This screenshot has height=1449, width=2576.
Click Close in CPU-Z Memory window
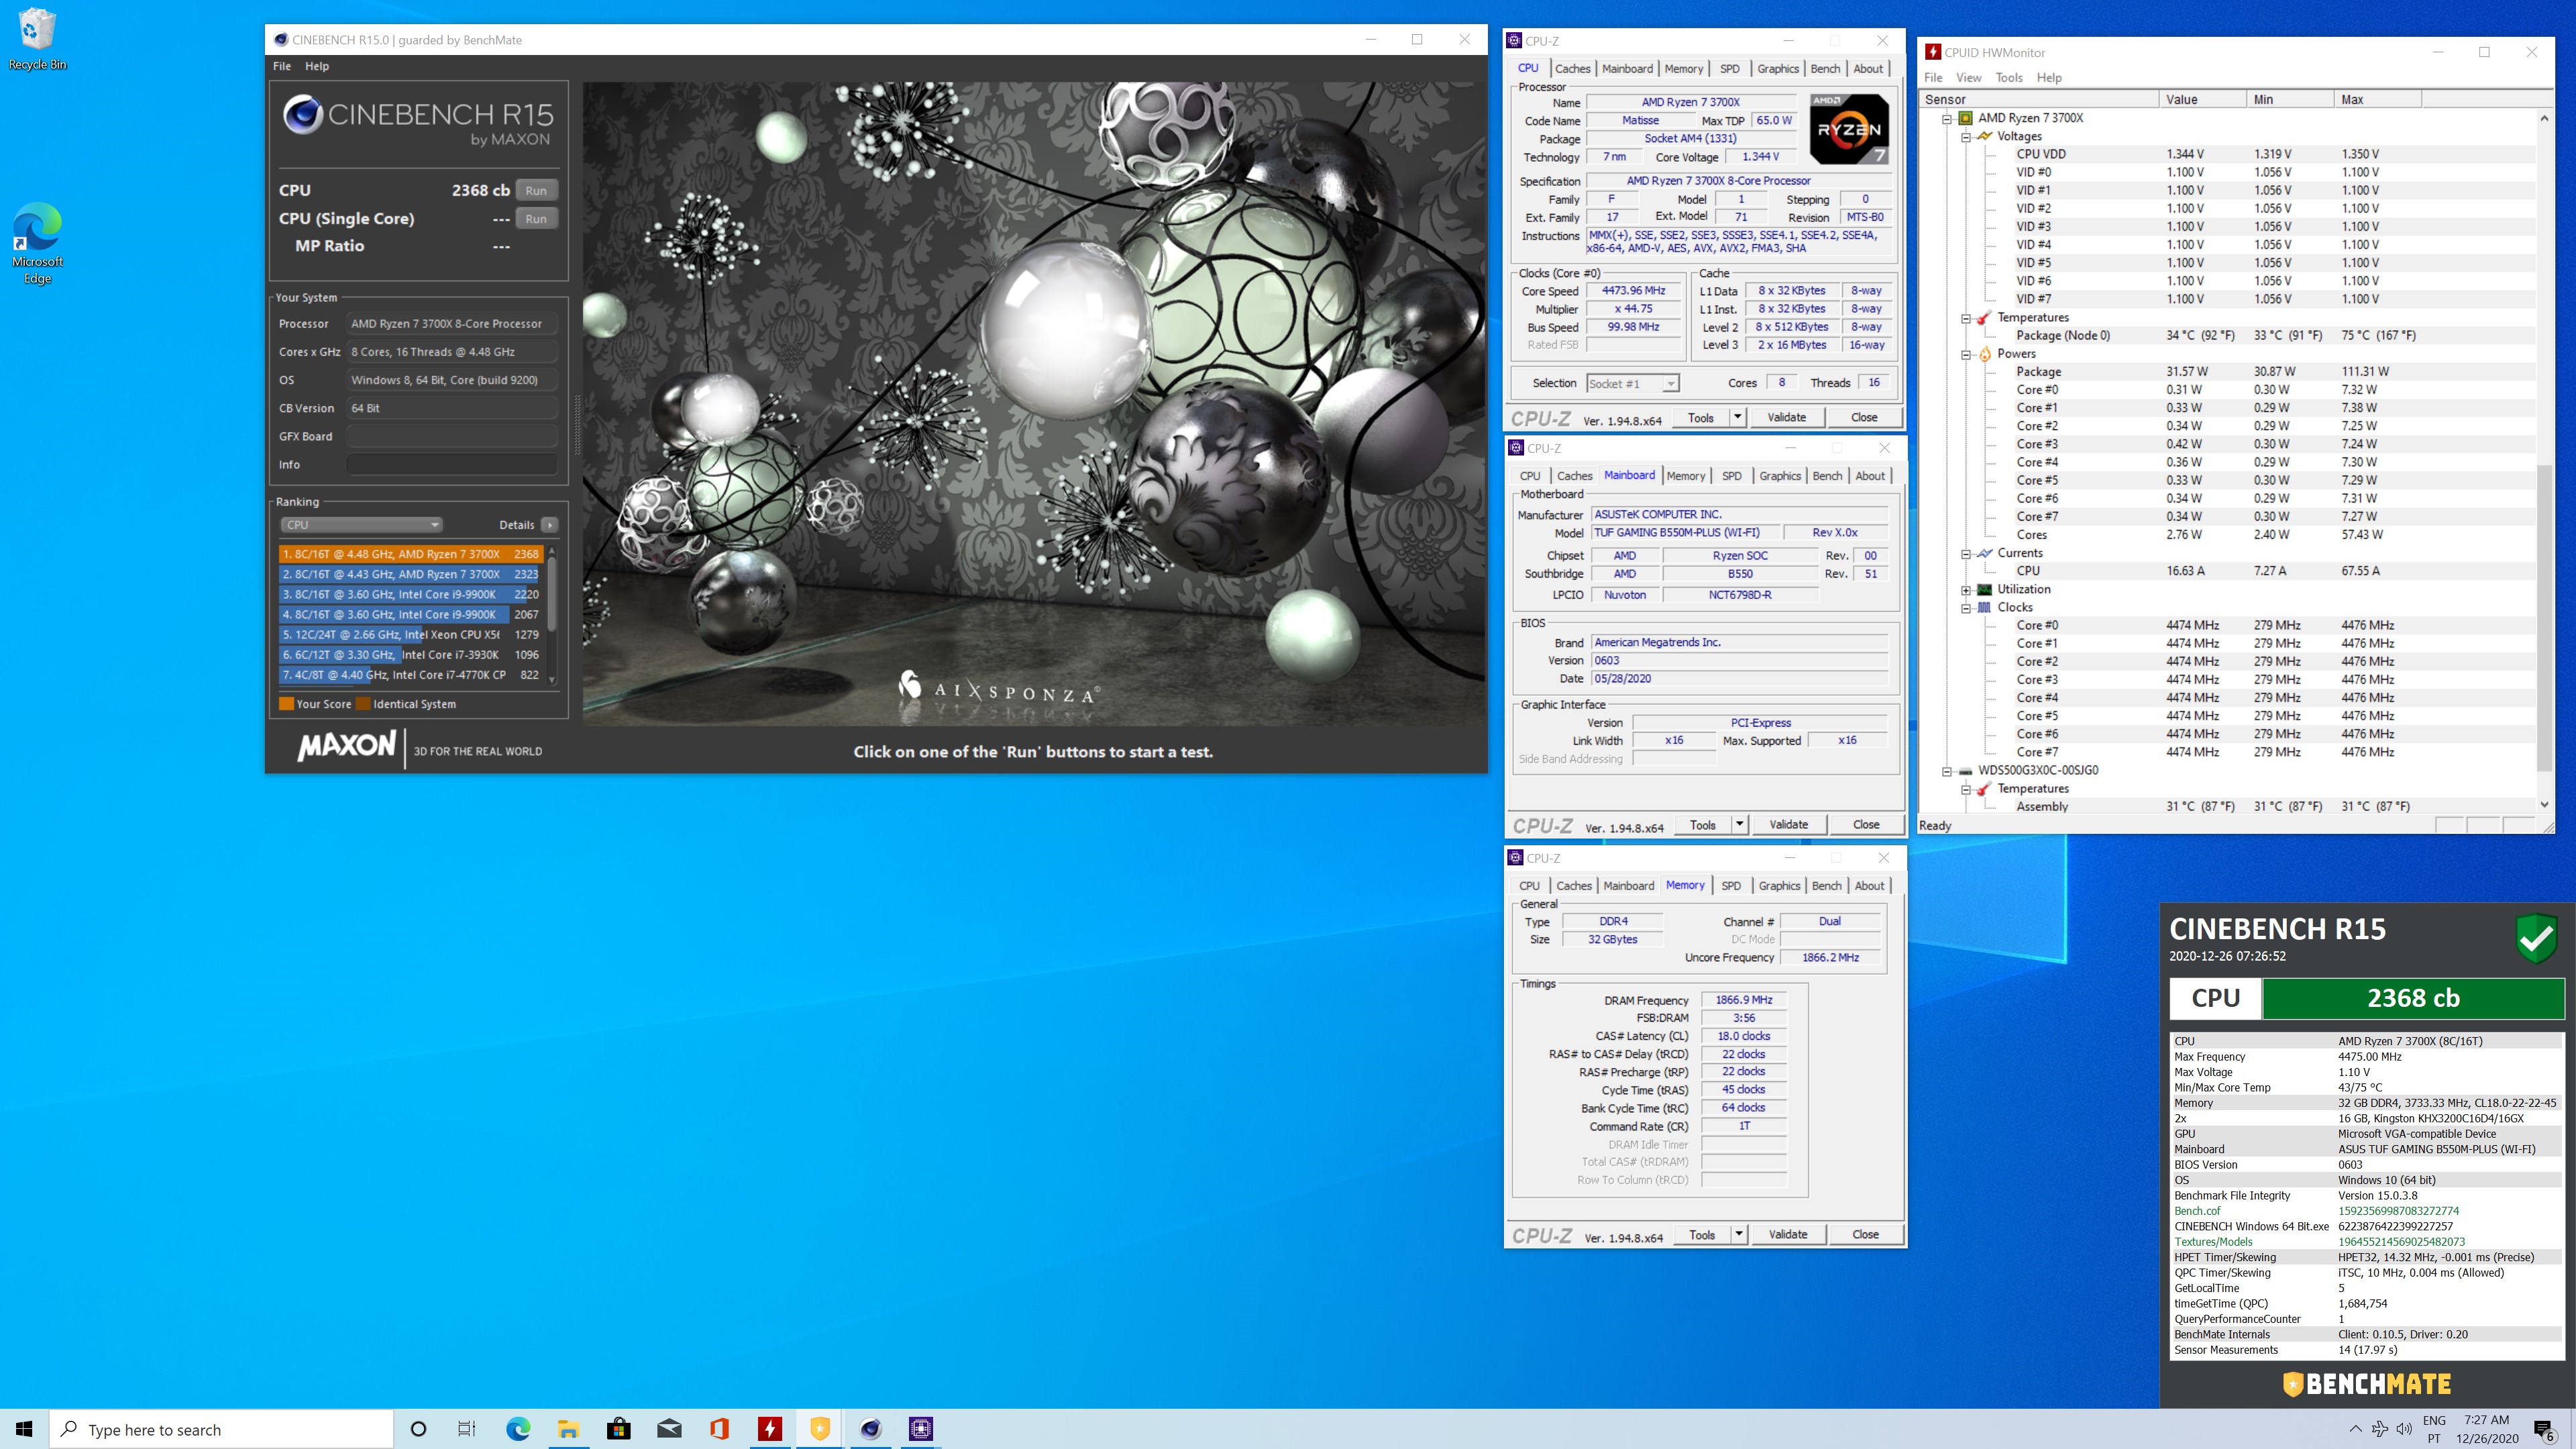pos(1865,1234)
